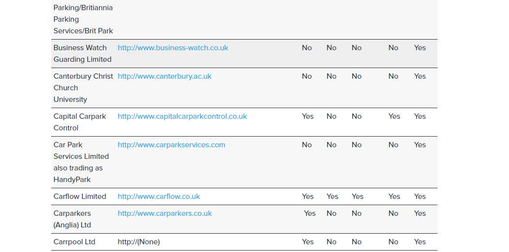The height and width of the screenshot is (252, 509).
Task: Open the business-watch.co.uk website link
Action: coord(173,48)
